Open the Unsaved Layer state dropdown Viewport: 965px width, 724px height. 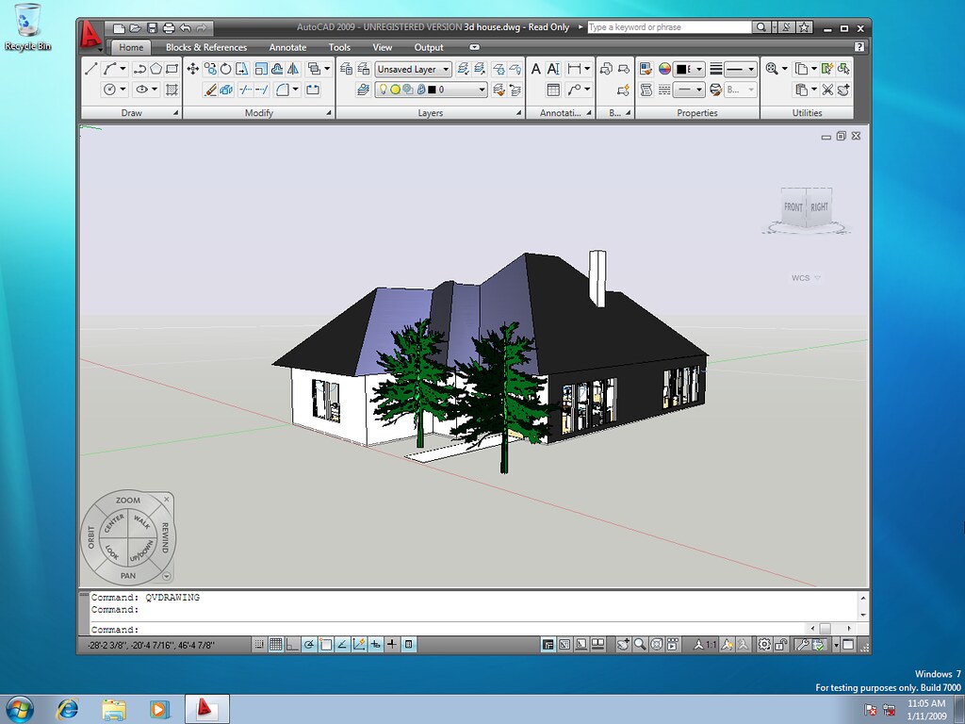click(413, 69)
